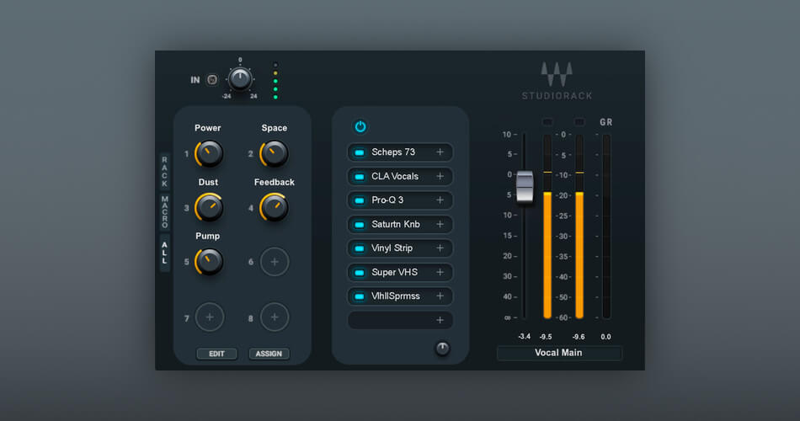Image resolution: width=800 pixels, height=421 pixels.
Task: Click the GR meter label
Action: point(606,122)
